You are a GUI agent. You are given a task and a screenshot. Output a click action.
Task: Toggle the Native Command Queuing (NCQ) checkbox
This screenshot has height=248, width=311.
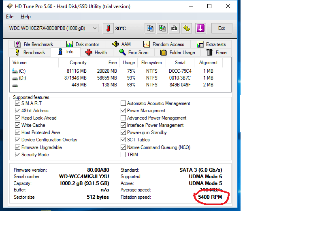[123, 147]
